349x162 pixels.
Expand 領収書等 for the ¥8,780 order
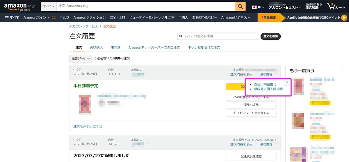point(268,144)
